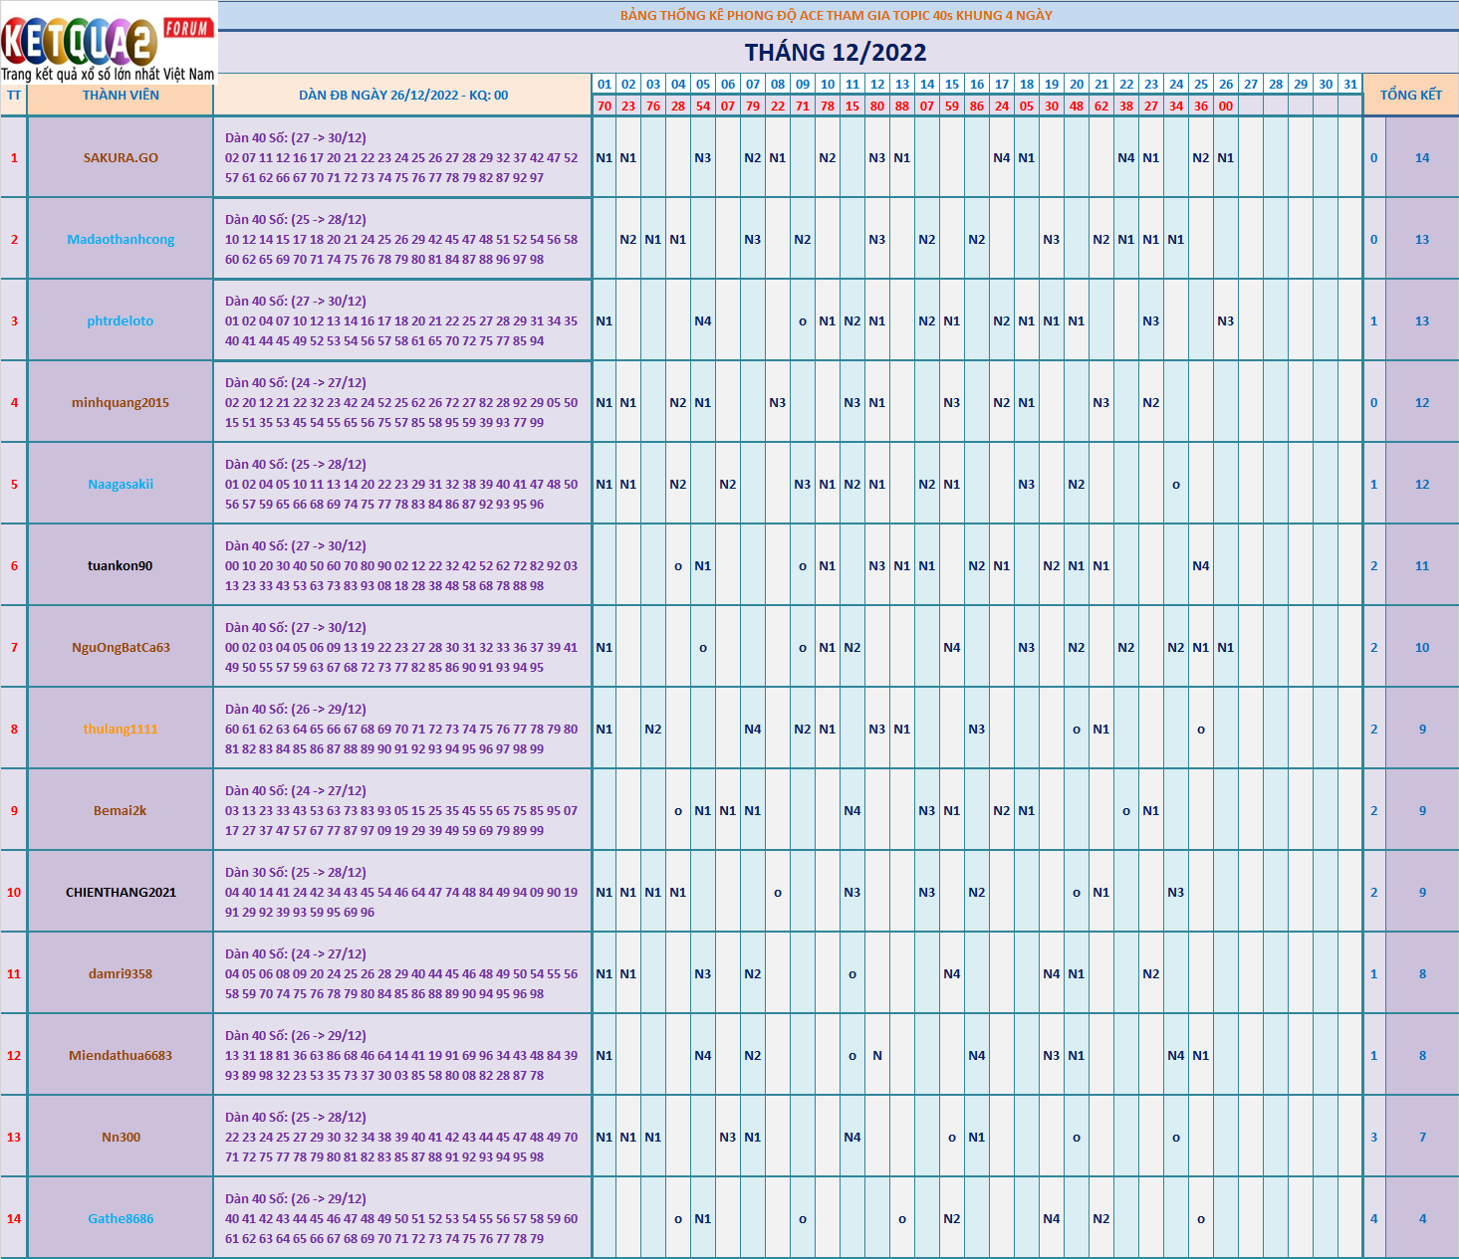Select Nn300's total score 7
Image resolution: width=1459 pixels, height=1259 pixels.
(x=1422, y=1137)
